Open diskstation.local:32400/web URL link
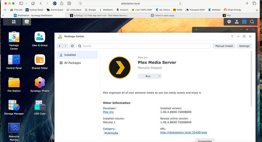262x142 pixels. tap(184, 133)
